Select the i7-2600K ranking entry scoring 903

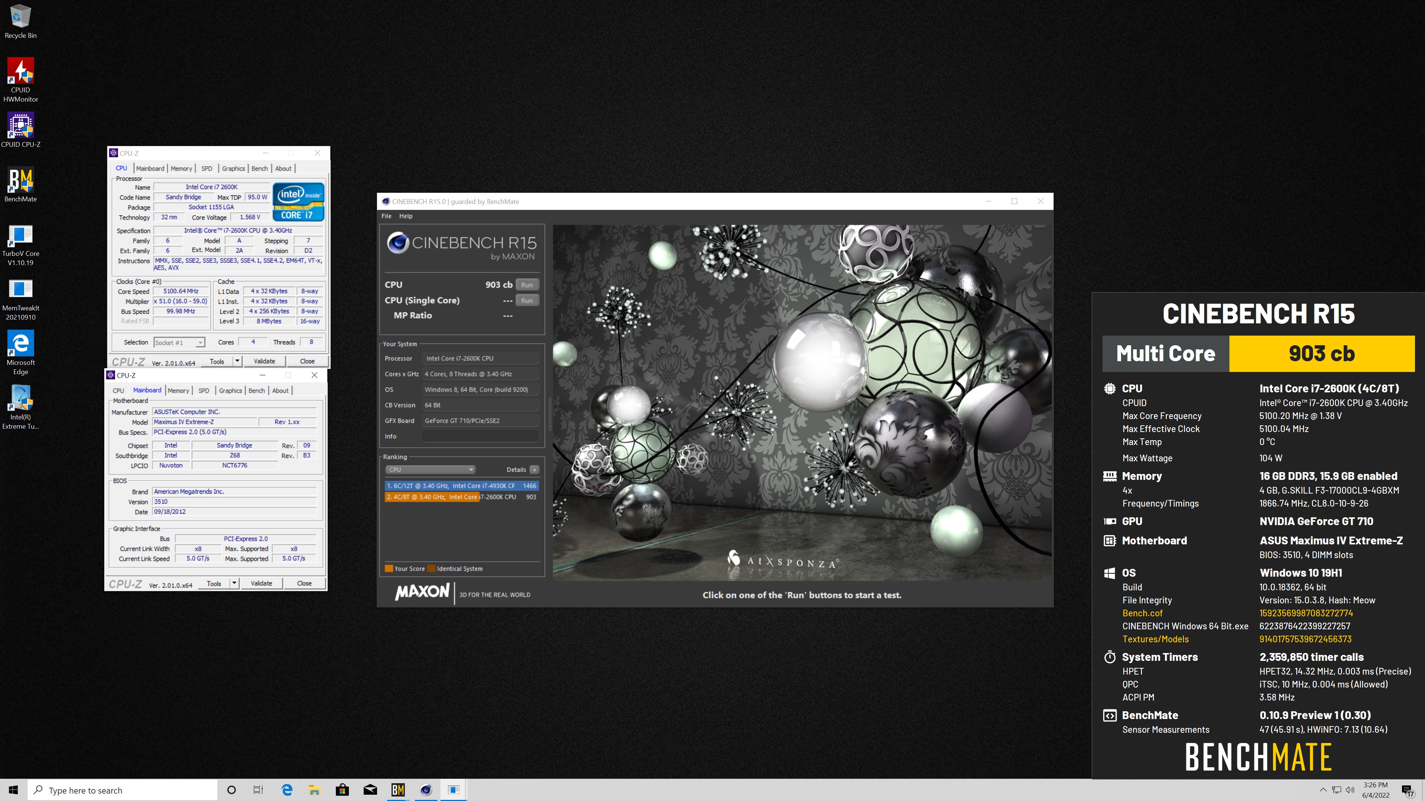point(461,497)
